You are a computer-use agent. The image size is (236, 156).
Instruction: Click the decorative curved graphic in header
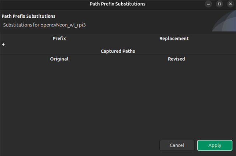pos(224,21)
